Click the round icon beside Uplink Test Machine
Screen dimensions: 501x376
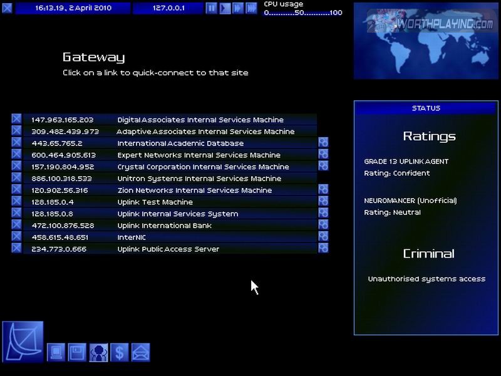[323, 202]
